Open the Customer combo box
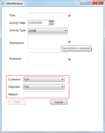105x133 pixels. (x=44, y=79)
